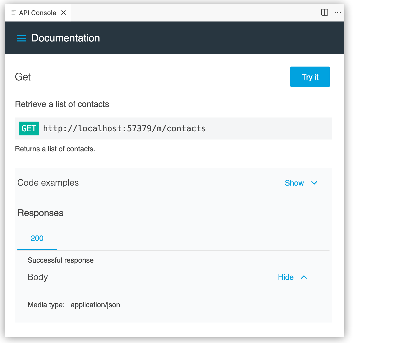Close the API Console tab

coord(63,12)
